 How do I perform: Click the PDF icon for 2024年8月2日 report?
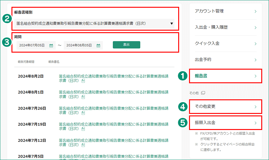(83, 81)
